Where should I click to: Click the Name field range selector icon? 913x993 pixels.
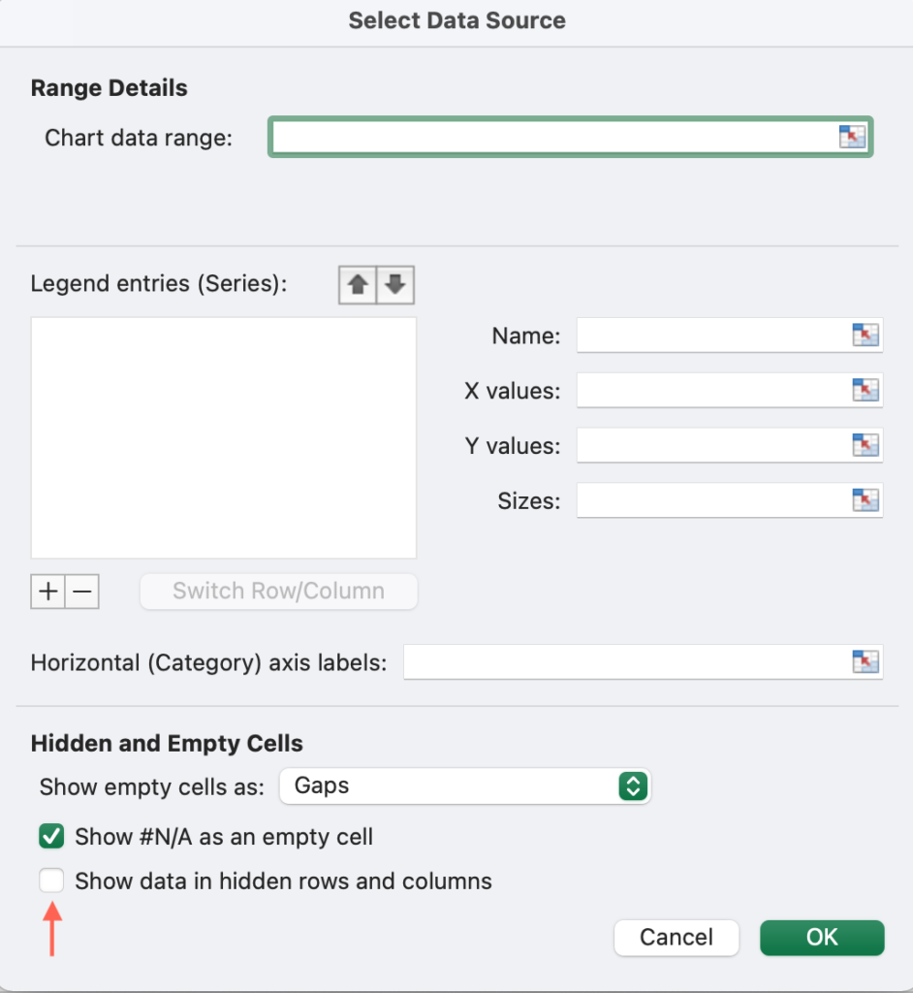865,335
